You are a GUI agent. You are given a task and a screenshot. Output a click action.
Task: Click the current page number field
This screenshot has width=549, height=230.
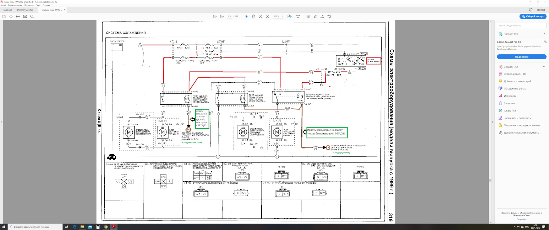230,17
